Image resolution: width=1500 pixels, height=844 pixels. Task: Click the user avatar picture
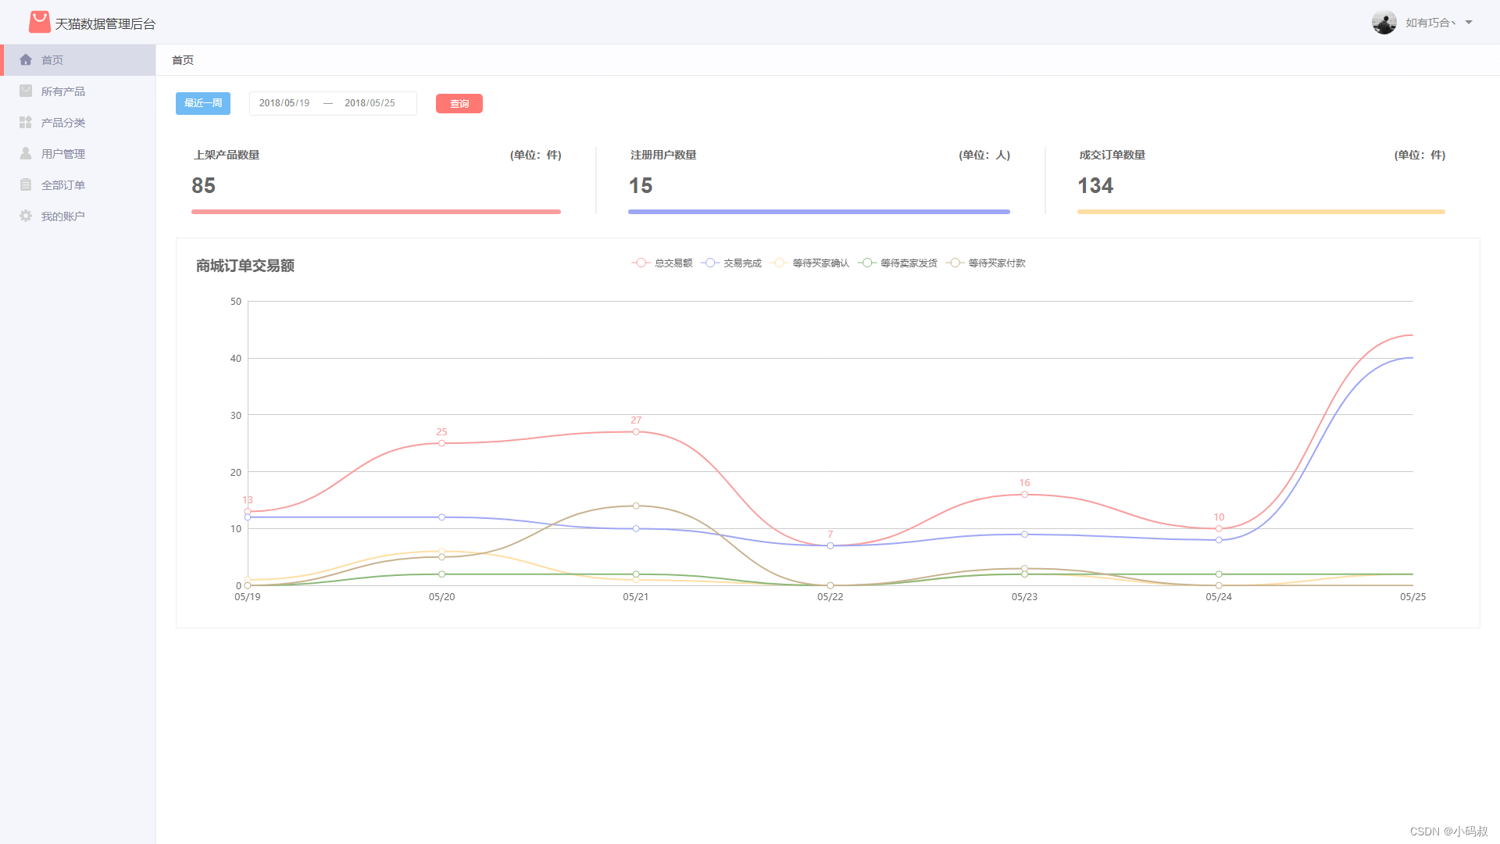[1384, 23]
